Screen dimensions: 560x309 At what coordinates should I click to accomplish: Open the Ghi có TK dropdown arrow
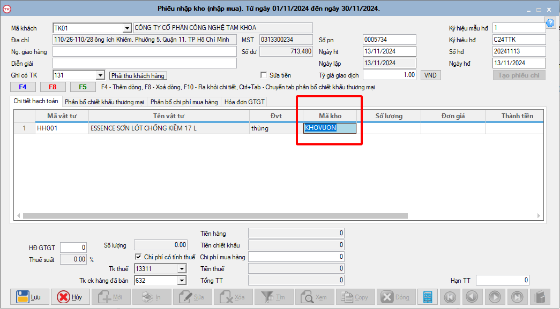click(100, 75)
